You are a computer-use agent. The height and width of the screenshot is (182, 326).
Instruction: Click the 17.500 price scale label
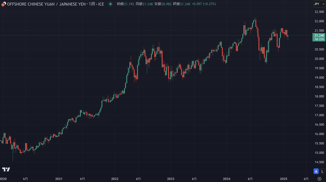(x=319, y=106)
